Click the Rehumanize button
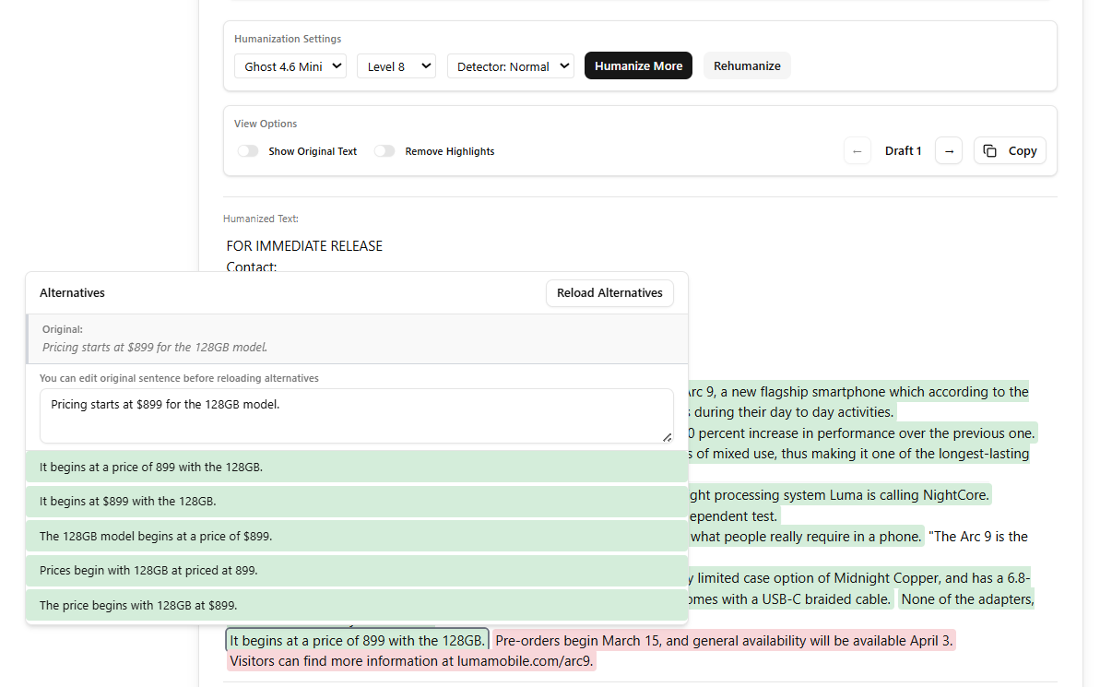 pyautogui.click(x=747, y=65)
